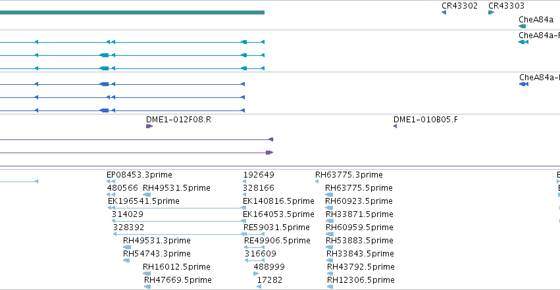Image resolution: width=560 pixels, height=290 pixels.
Task: Click the small purple arrow under DME1-012F08.R
Action: pos(149,126)
